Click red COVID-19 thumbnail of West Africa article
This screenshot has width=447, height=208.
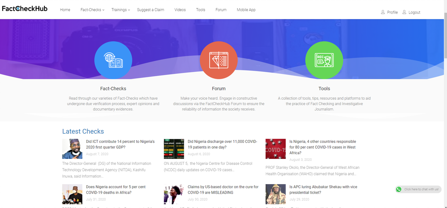coord(276,149)
